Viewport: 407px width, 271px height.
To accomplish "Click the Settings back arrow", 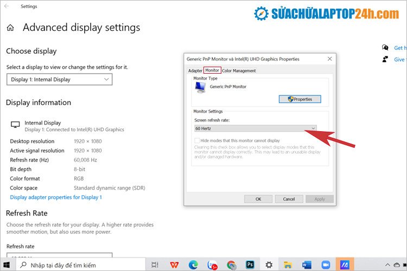I will [7, 6].
